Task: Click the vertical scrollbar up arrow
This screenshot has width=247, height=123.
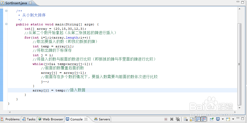Action: tap(239, 9)
